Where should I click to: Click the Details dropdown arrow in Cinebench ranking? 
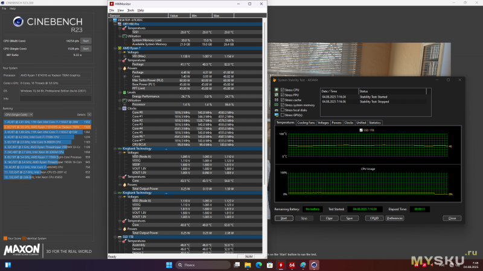pyautogui.click(x=89, y=114)
